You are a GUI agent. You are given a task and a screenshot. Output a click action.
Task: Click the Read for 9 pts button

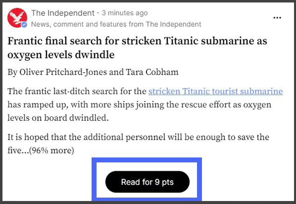coord(147,182)
